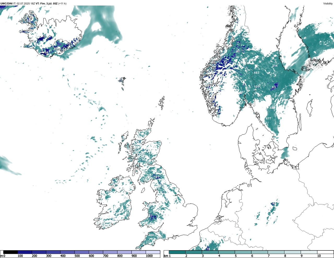Click the '2' km legend label

(x=186, y=256)
